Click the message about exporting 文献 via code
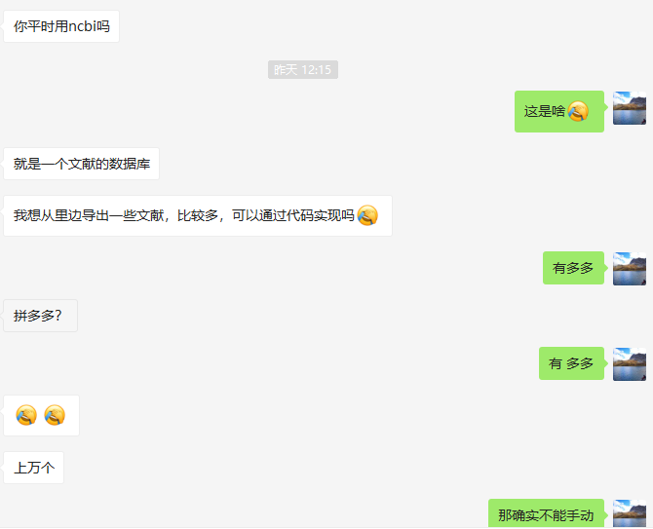Image resolution: width=653 pixels, height=529 pixels. 198,215
